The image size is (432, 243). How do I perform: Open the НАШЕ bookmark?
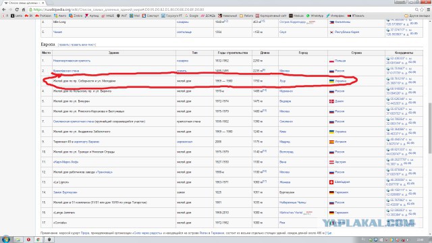point(107,16)
